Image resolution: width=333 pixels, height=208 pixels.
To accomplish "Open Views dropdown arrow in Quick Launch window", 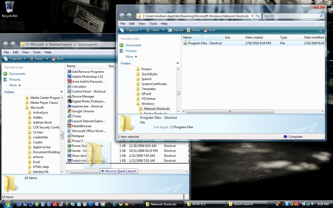I will click(47, 59).
